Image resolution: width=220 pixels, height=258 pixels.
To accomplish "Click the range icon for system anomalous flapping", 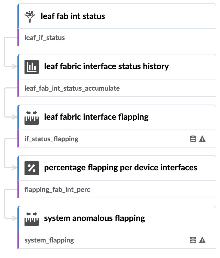I will click(x=32, y=219).
